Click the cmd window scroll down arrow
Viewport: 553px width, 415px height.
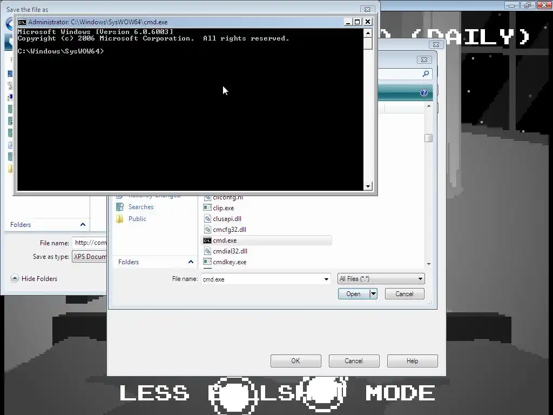368,186
